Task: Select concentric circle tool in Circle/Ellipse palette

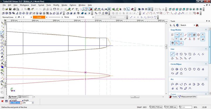Action: [177, 69]
